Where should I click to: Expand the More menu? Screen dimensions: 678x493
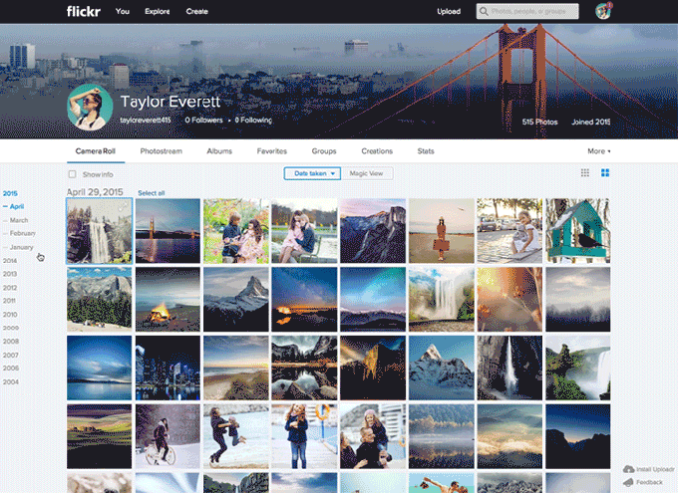click(599, 151)
